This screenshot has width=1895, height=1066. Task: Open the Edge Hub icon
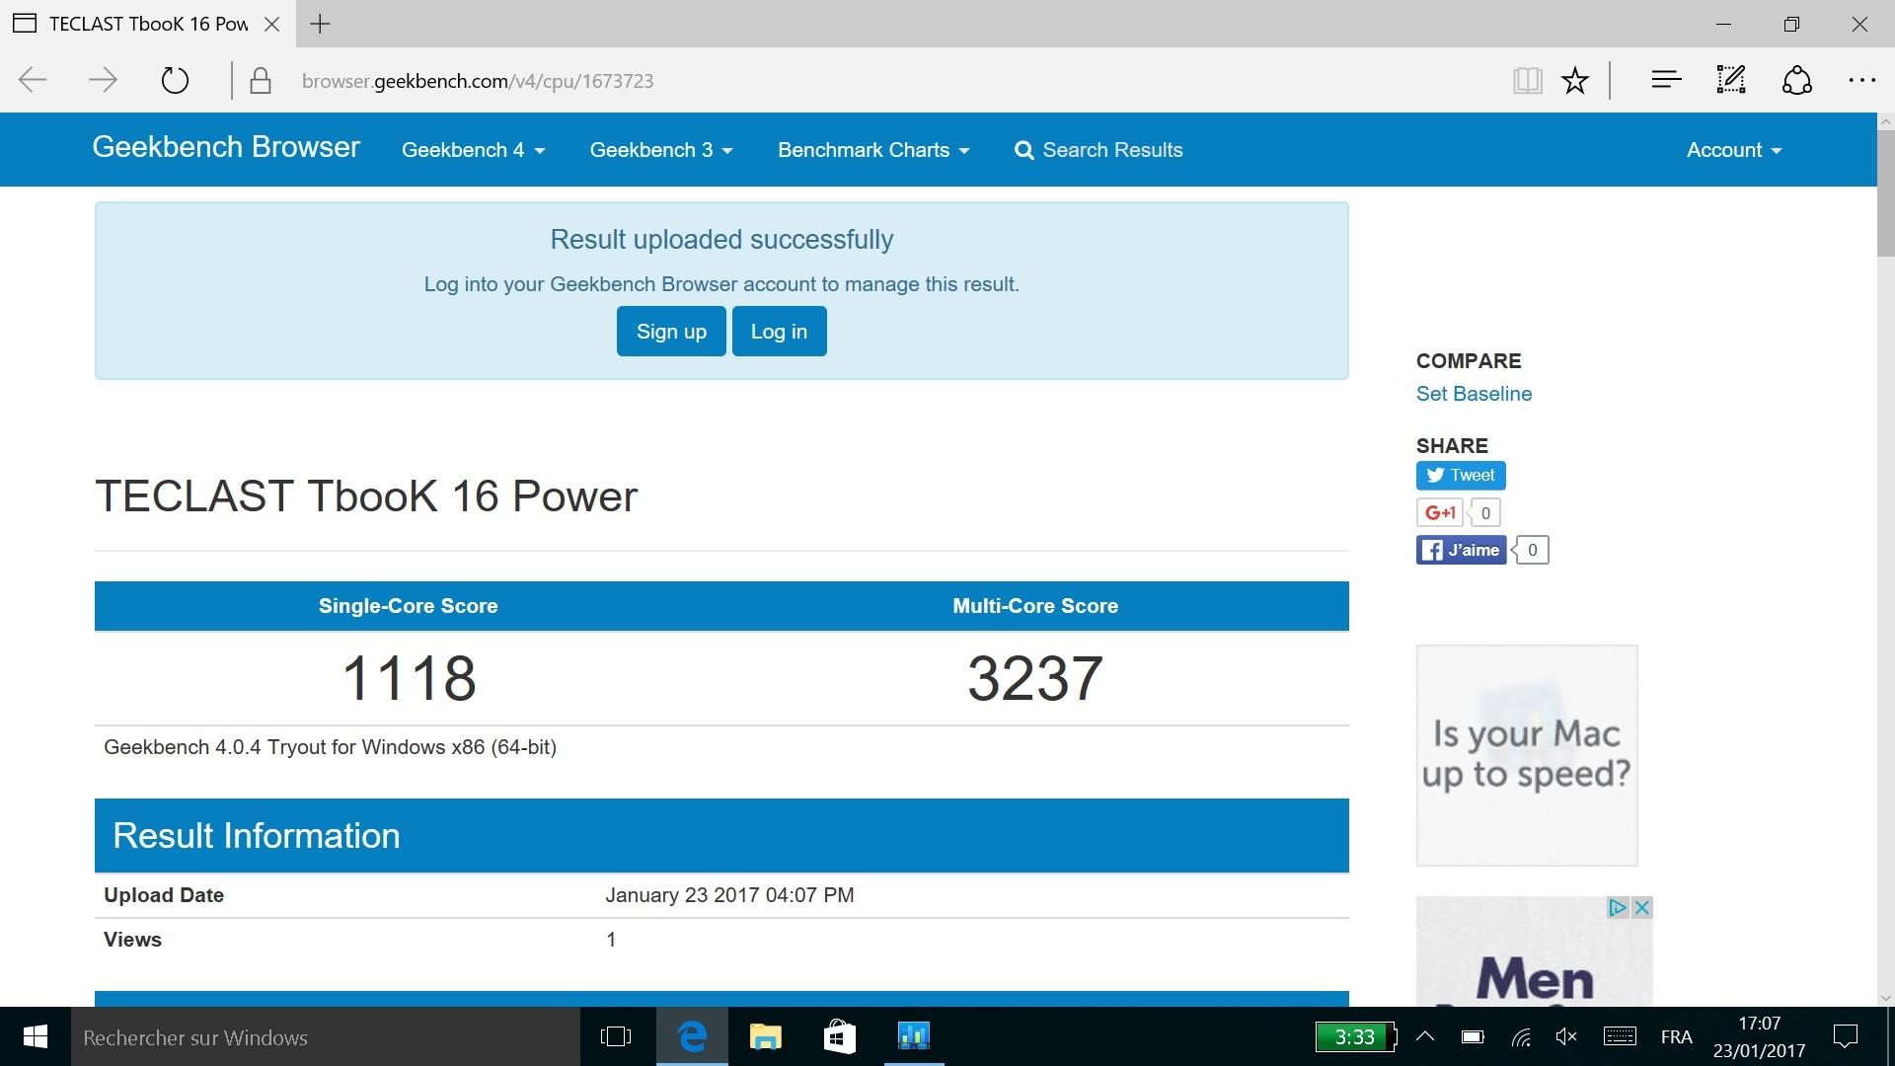(x=1666, y=80)
